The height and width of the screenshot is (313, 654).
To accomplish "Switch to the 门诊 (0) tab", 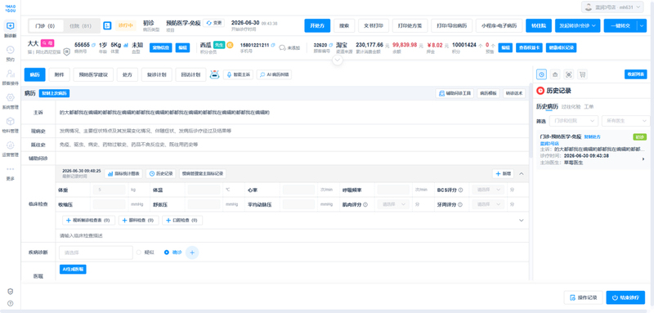I will [46, 25].
